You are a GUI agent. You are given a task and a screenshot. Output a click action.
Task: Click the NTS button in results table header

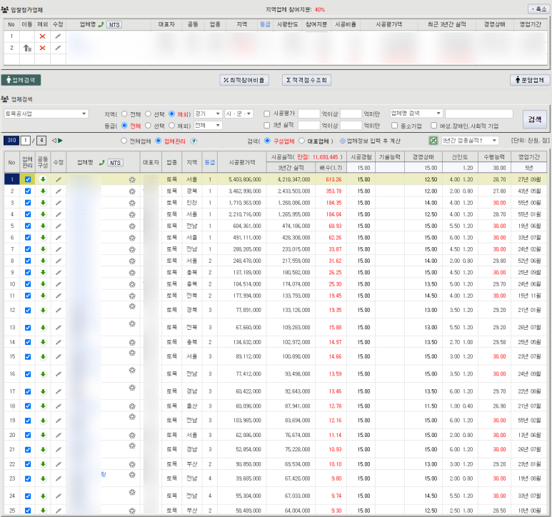pos(115,163)
